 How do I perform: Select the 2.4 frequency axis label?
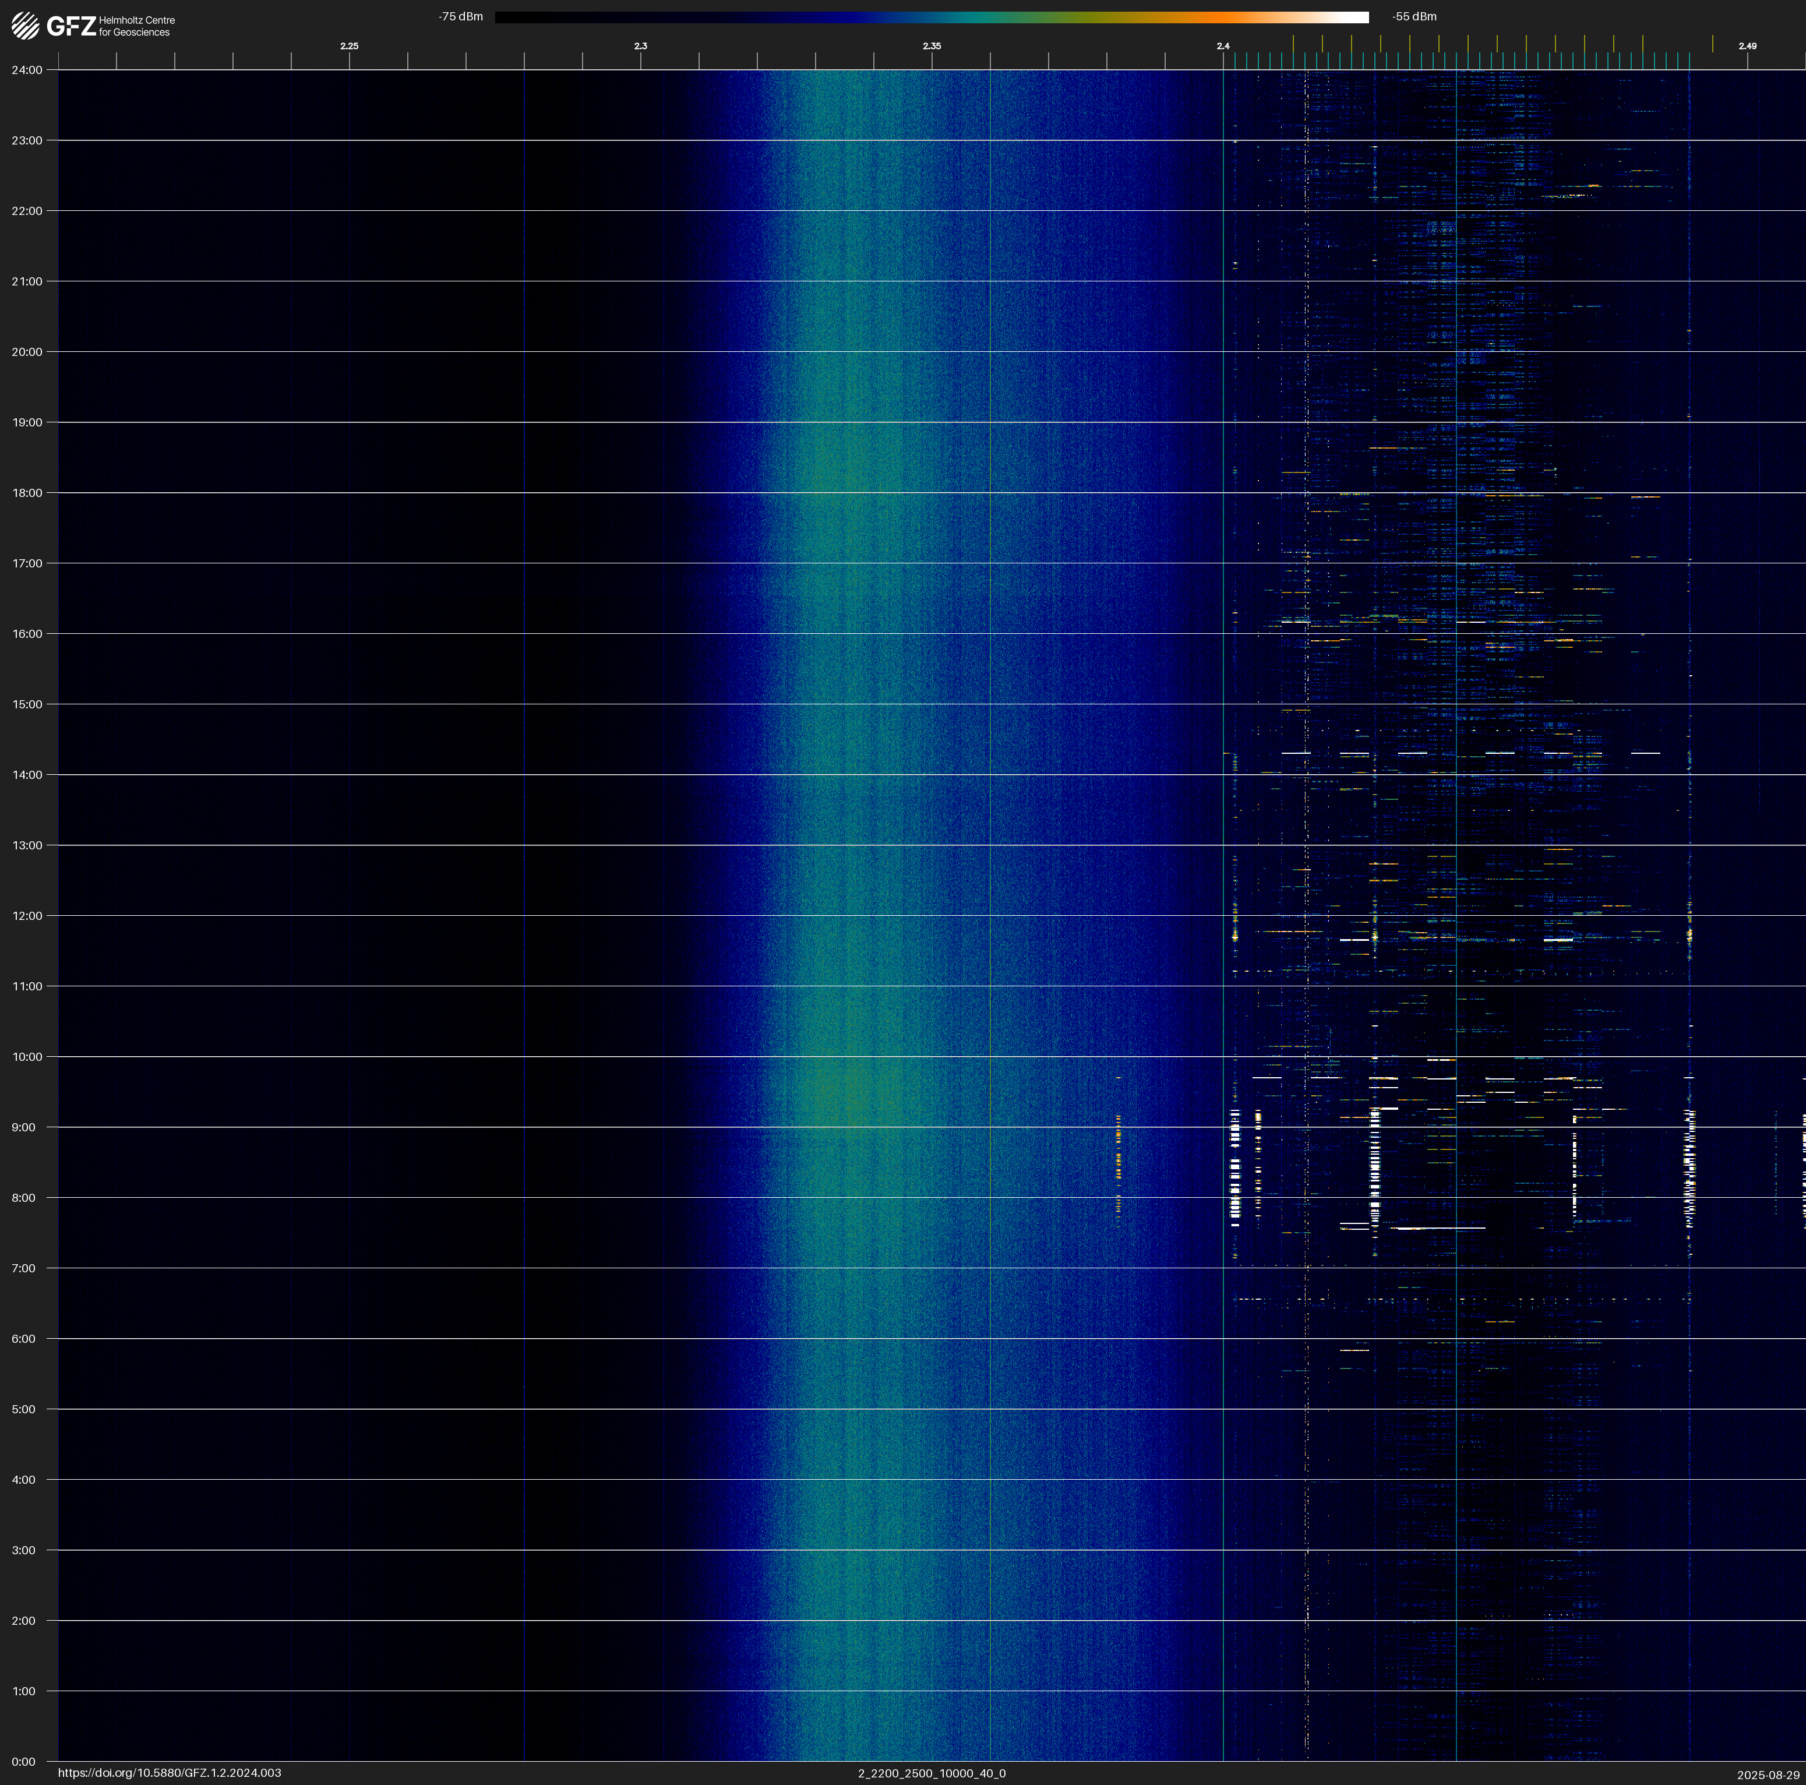1223,46
